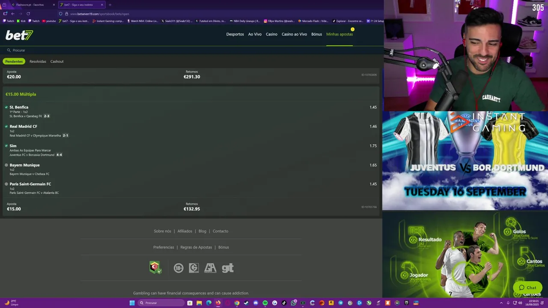
Task: Click the Real Madrid CF selection checkmark
Action: pyautogui.click(x=6, y=127)
